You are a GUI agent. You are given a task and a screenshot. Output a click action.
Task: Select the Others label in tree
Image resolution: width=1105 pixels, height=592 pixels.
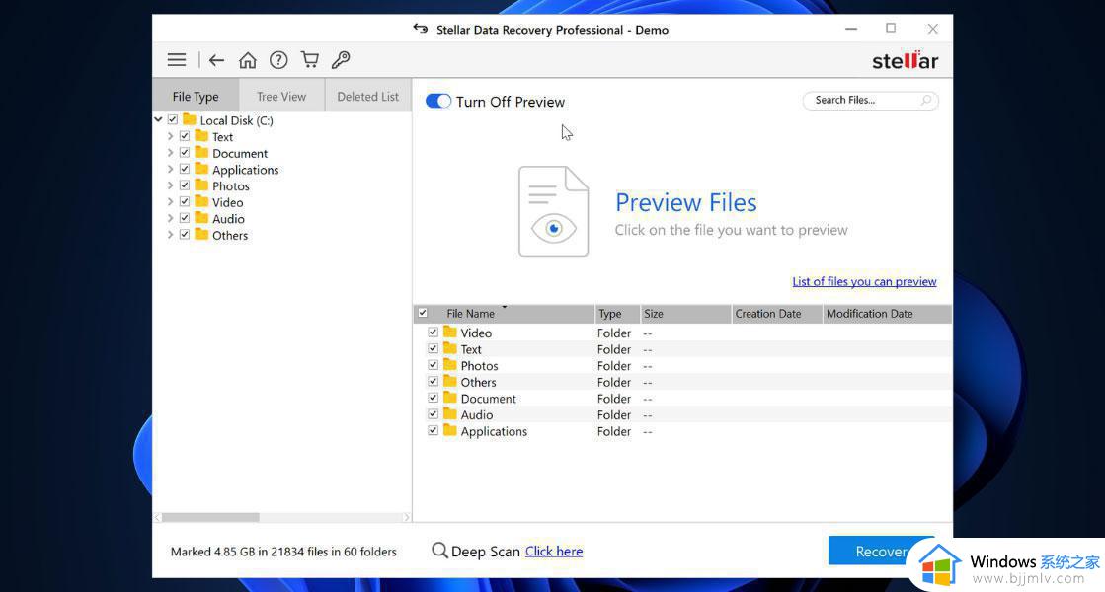point(230,235)
